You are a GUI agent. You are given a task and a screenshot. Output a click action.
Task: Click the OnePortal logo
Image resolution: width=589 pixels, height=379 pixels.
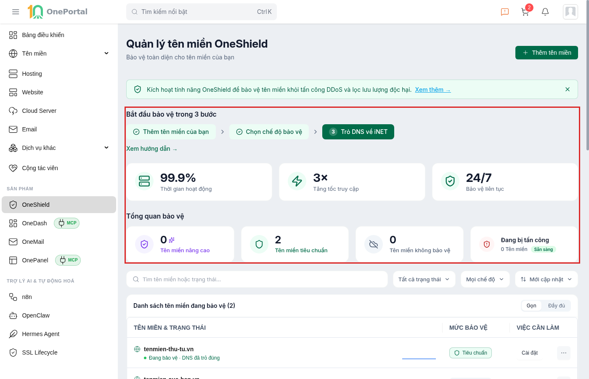58,12
